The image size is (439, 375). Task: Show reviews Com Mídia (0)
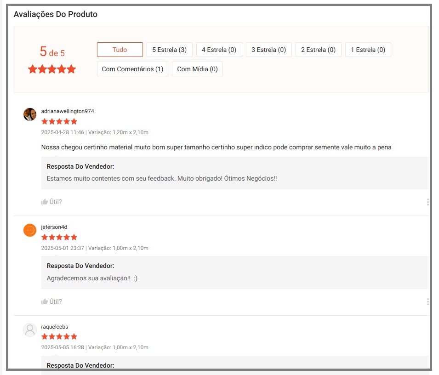click(x=197, y=69)
